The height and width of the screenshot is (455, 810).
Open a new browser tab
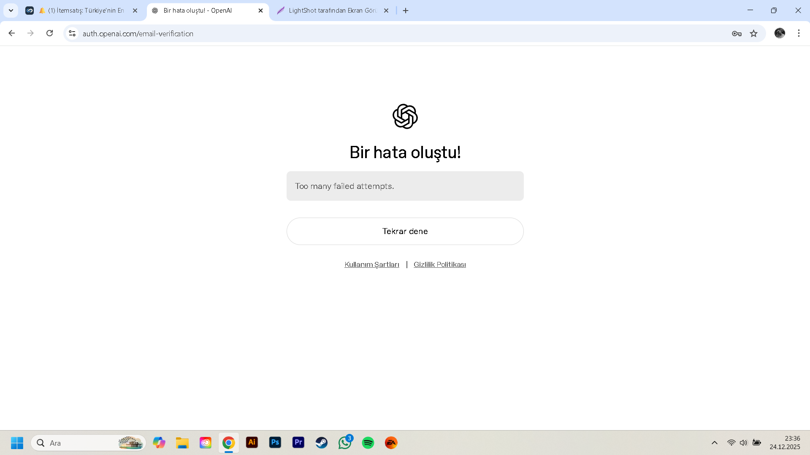coord(406,11)
